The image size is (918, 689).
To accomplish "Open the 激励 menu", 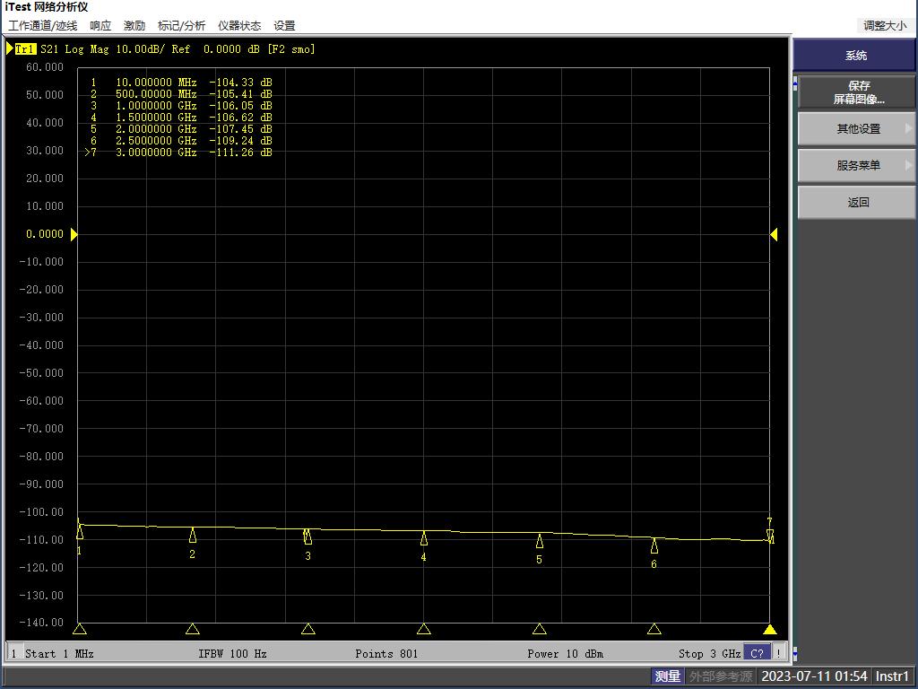I will [x=134, y=26].
